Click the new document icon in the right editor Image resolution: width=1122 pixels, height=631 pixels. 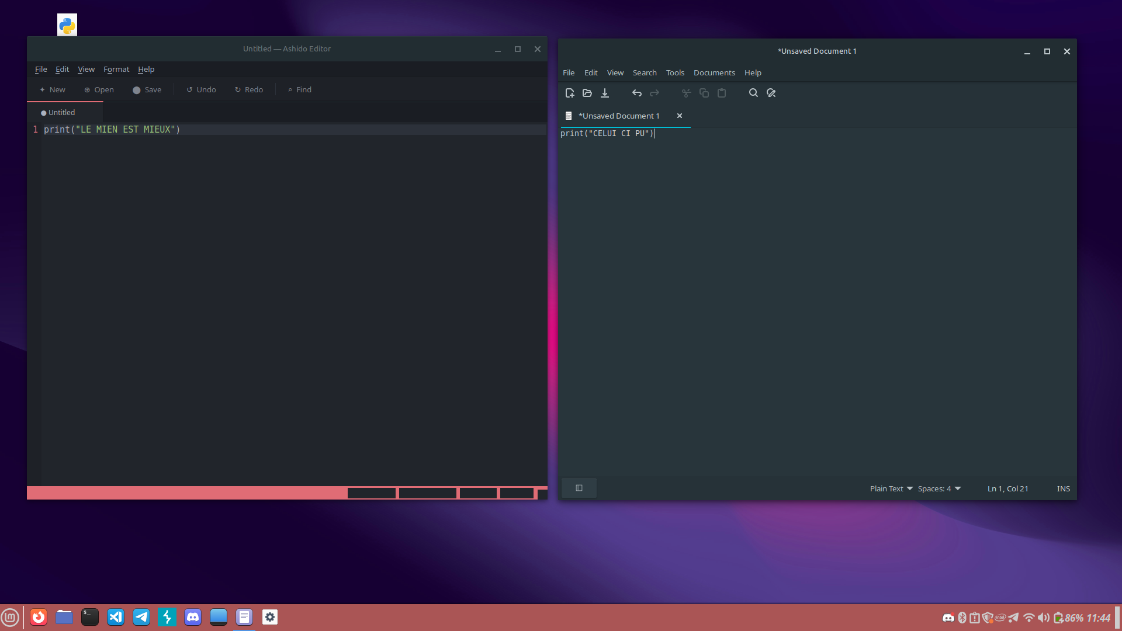click(570, 93)
